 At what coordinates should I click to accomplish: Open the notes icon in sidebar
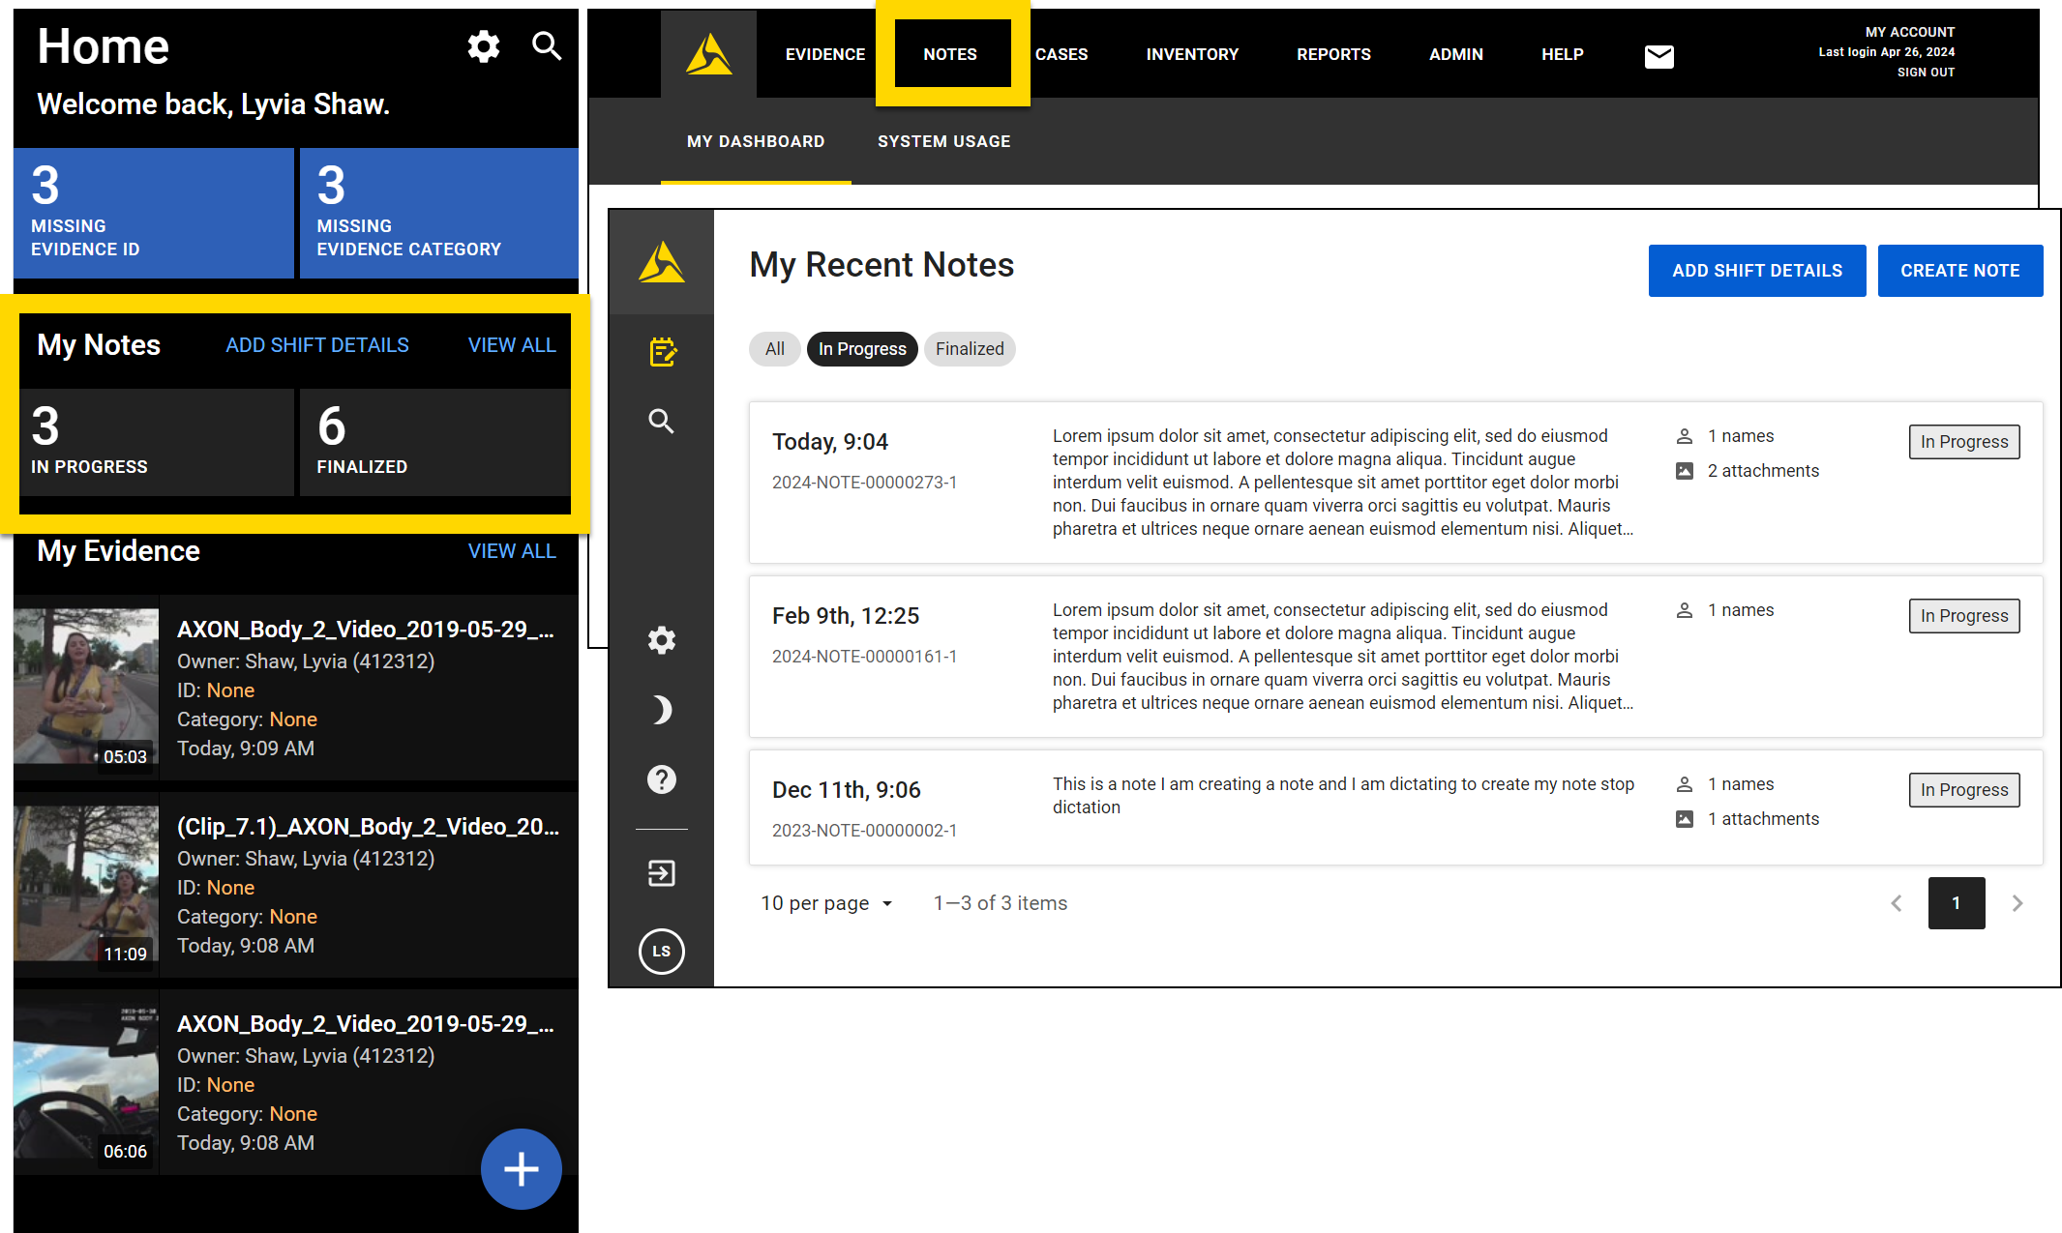click(x=662, y=352)
